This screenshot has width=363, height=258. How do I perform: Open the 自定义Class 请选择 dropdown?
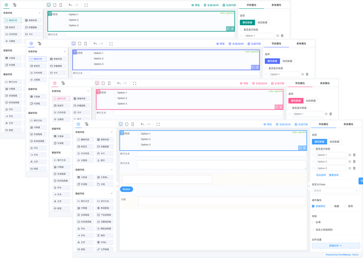336,190
